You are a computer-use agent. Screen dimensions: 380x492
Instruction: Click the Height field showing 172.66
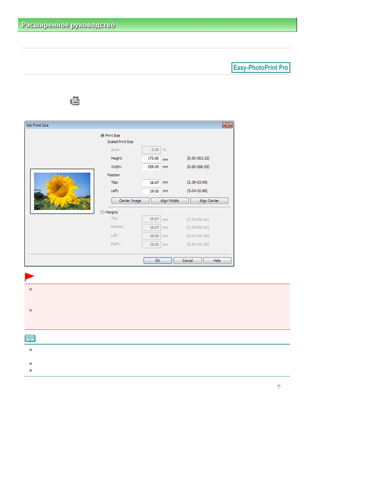click(151, 158)
